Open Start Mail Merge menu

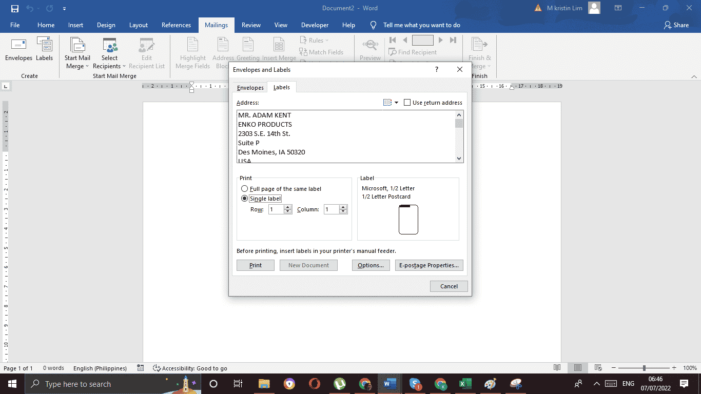77,53
